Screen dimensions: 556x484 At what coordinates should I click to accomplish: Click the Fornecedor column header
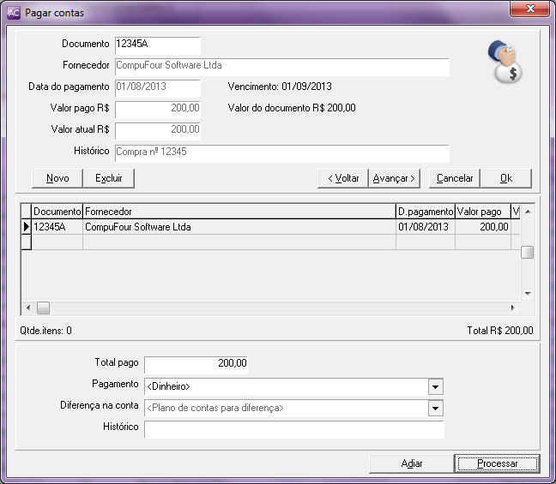(x=239, y=211)
